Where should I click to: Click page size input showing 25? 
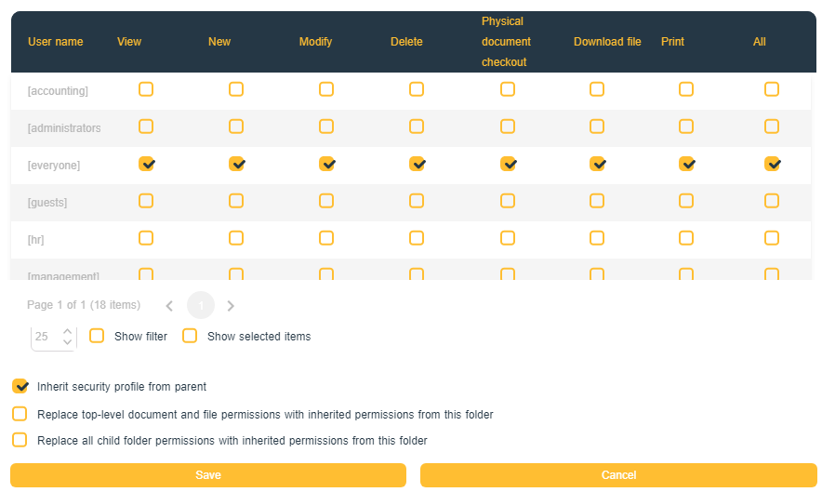[44, 337]
